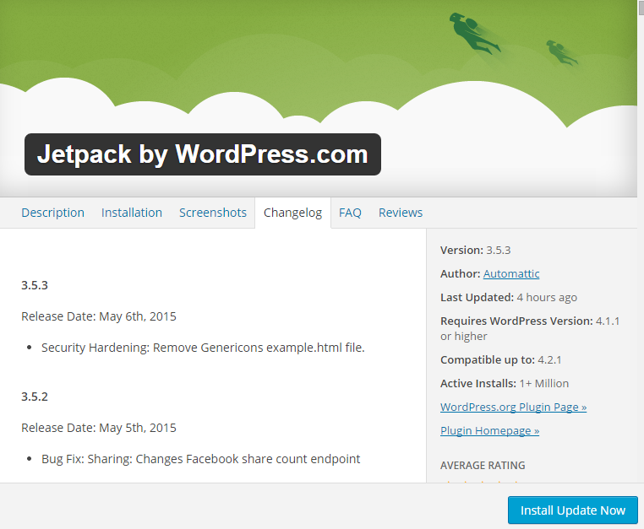Open the Automattic author link
The image size is (644, 529).
click(511, 273)
